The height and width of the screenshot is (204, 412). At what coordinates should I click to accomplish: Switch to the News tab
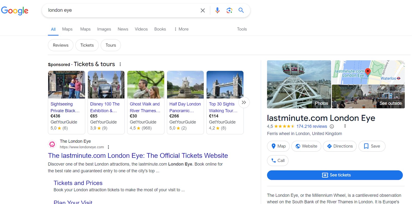click(x=123, y=29)
